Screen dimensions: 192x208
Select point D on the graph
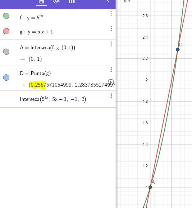point(178,50)
